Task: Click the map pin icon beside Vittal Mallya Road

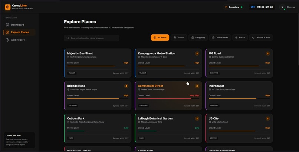Action: (210, 122)
